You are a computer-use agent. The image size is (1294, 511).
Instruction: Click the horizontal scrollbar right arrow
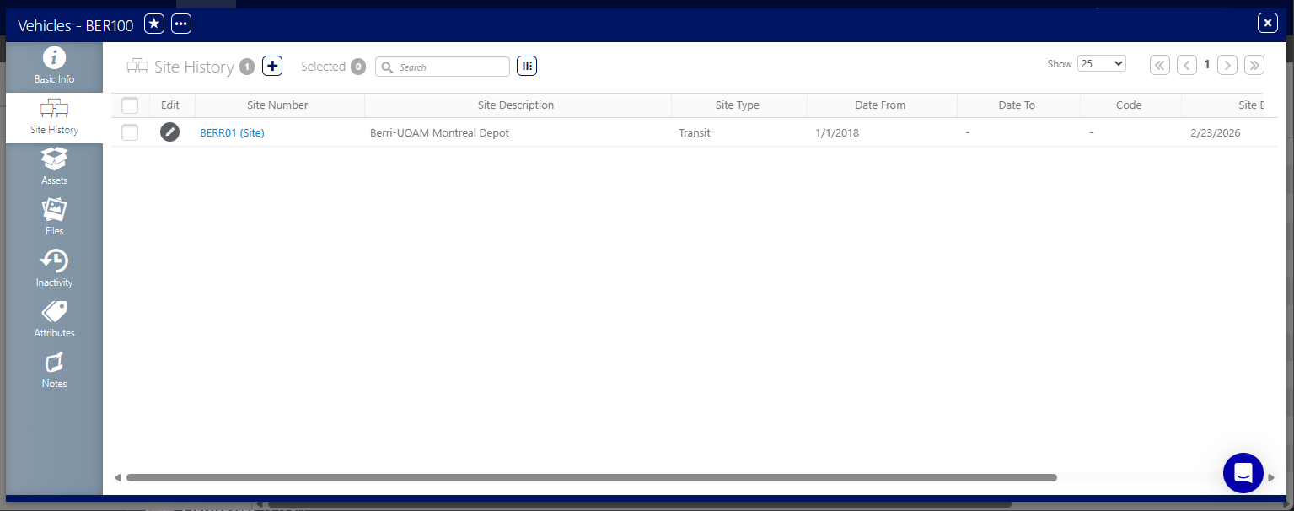click(1271, 478)
